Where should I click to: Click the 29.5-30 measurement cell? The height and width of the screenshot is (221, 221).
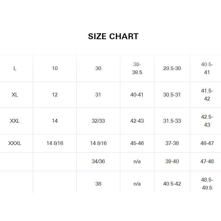(172, 68)
